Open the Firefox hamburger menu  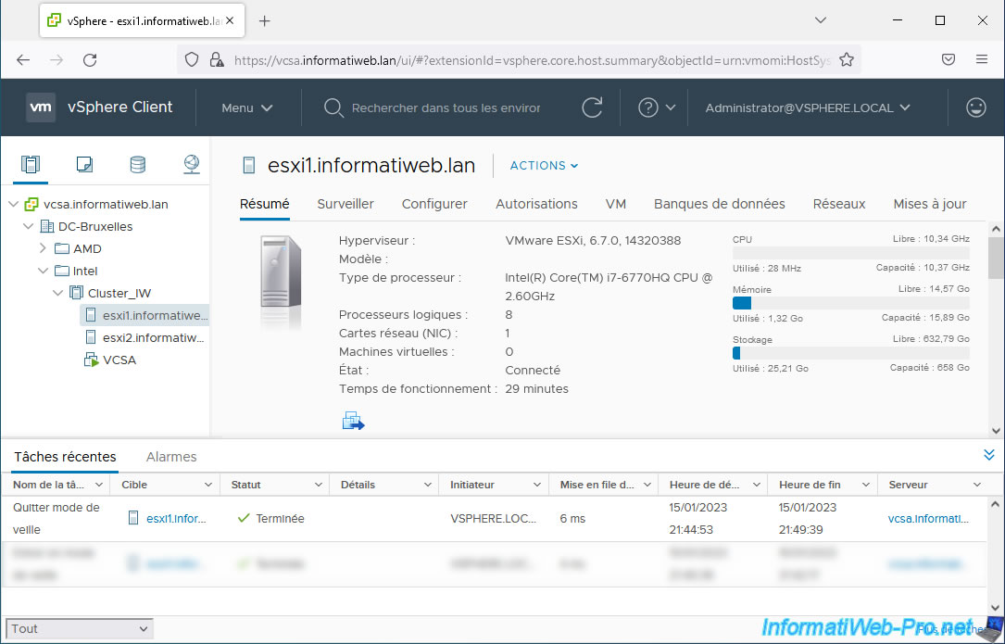(982, 59)
